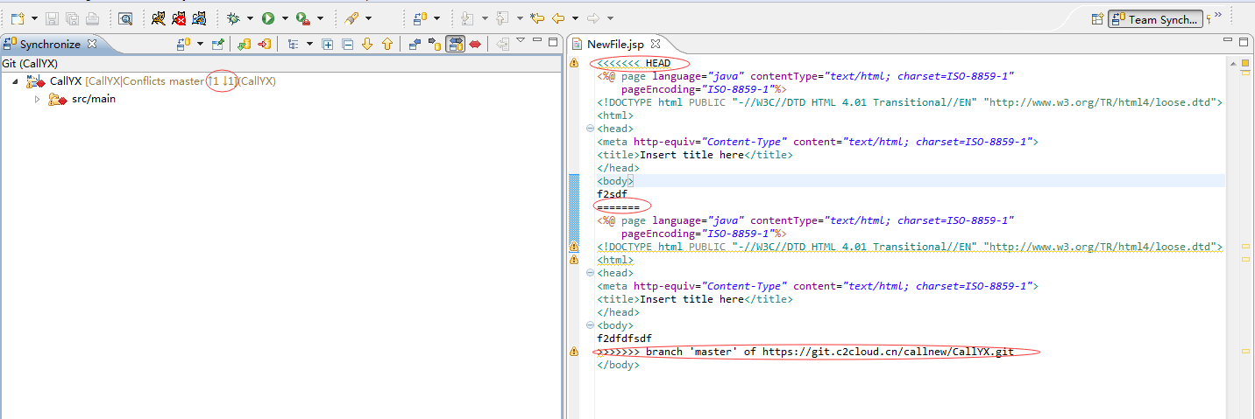
Task: Click the warning marker beside <<<<<<< HEAD
Action: (574, 63)
